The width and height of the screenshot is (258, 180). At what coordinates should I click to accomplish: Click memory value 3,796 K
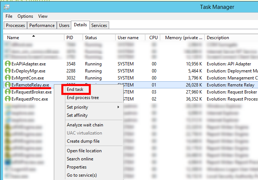click(195, 78)
